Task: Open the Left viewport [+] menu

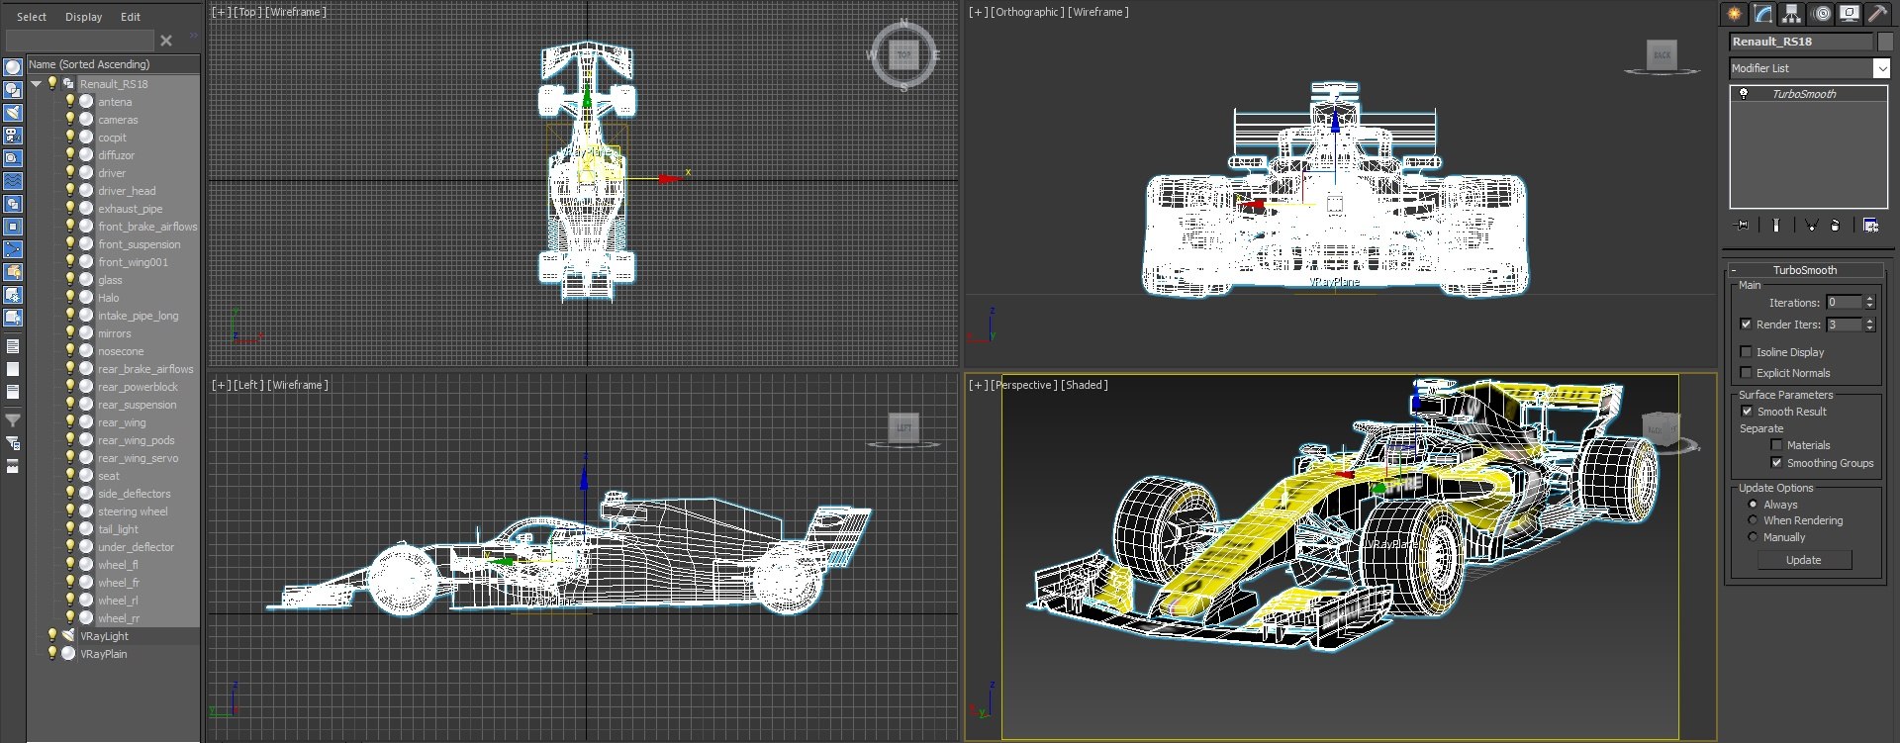Action: (221, 385)
